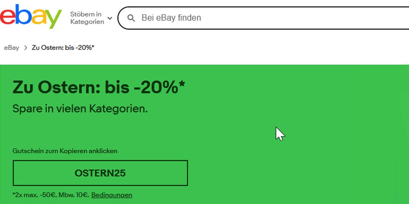Click the blue letter b in the logo
Viewport: 409px width, 204px height.
click(22, 15)
